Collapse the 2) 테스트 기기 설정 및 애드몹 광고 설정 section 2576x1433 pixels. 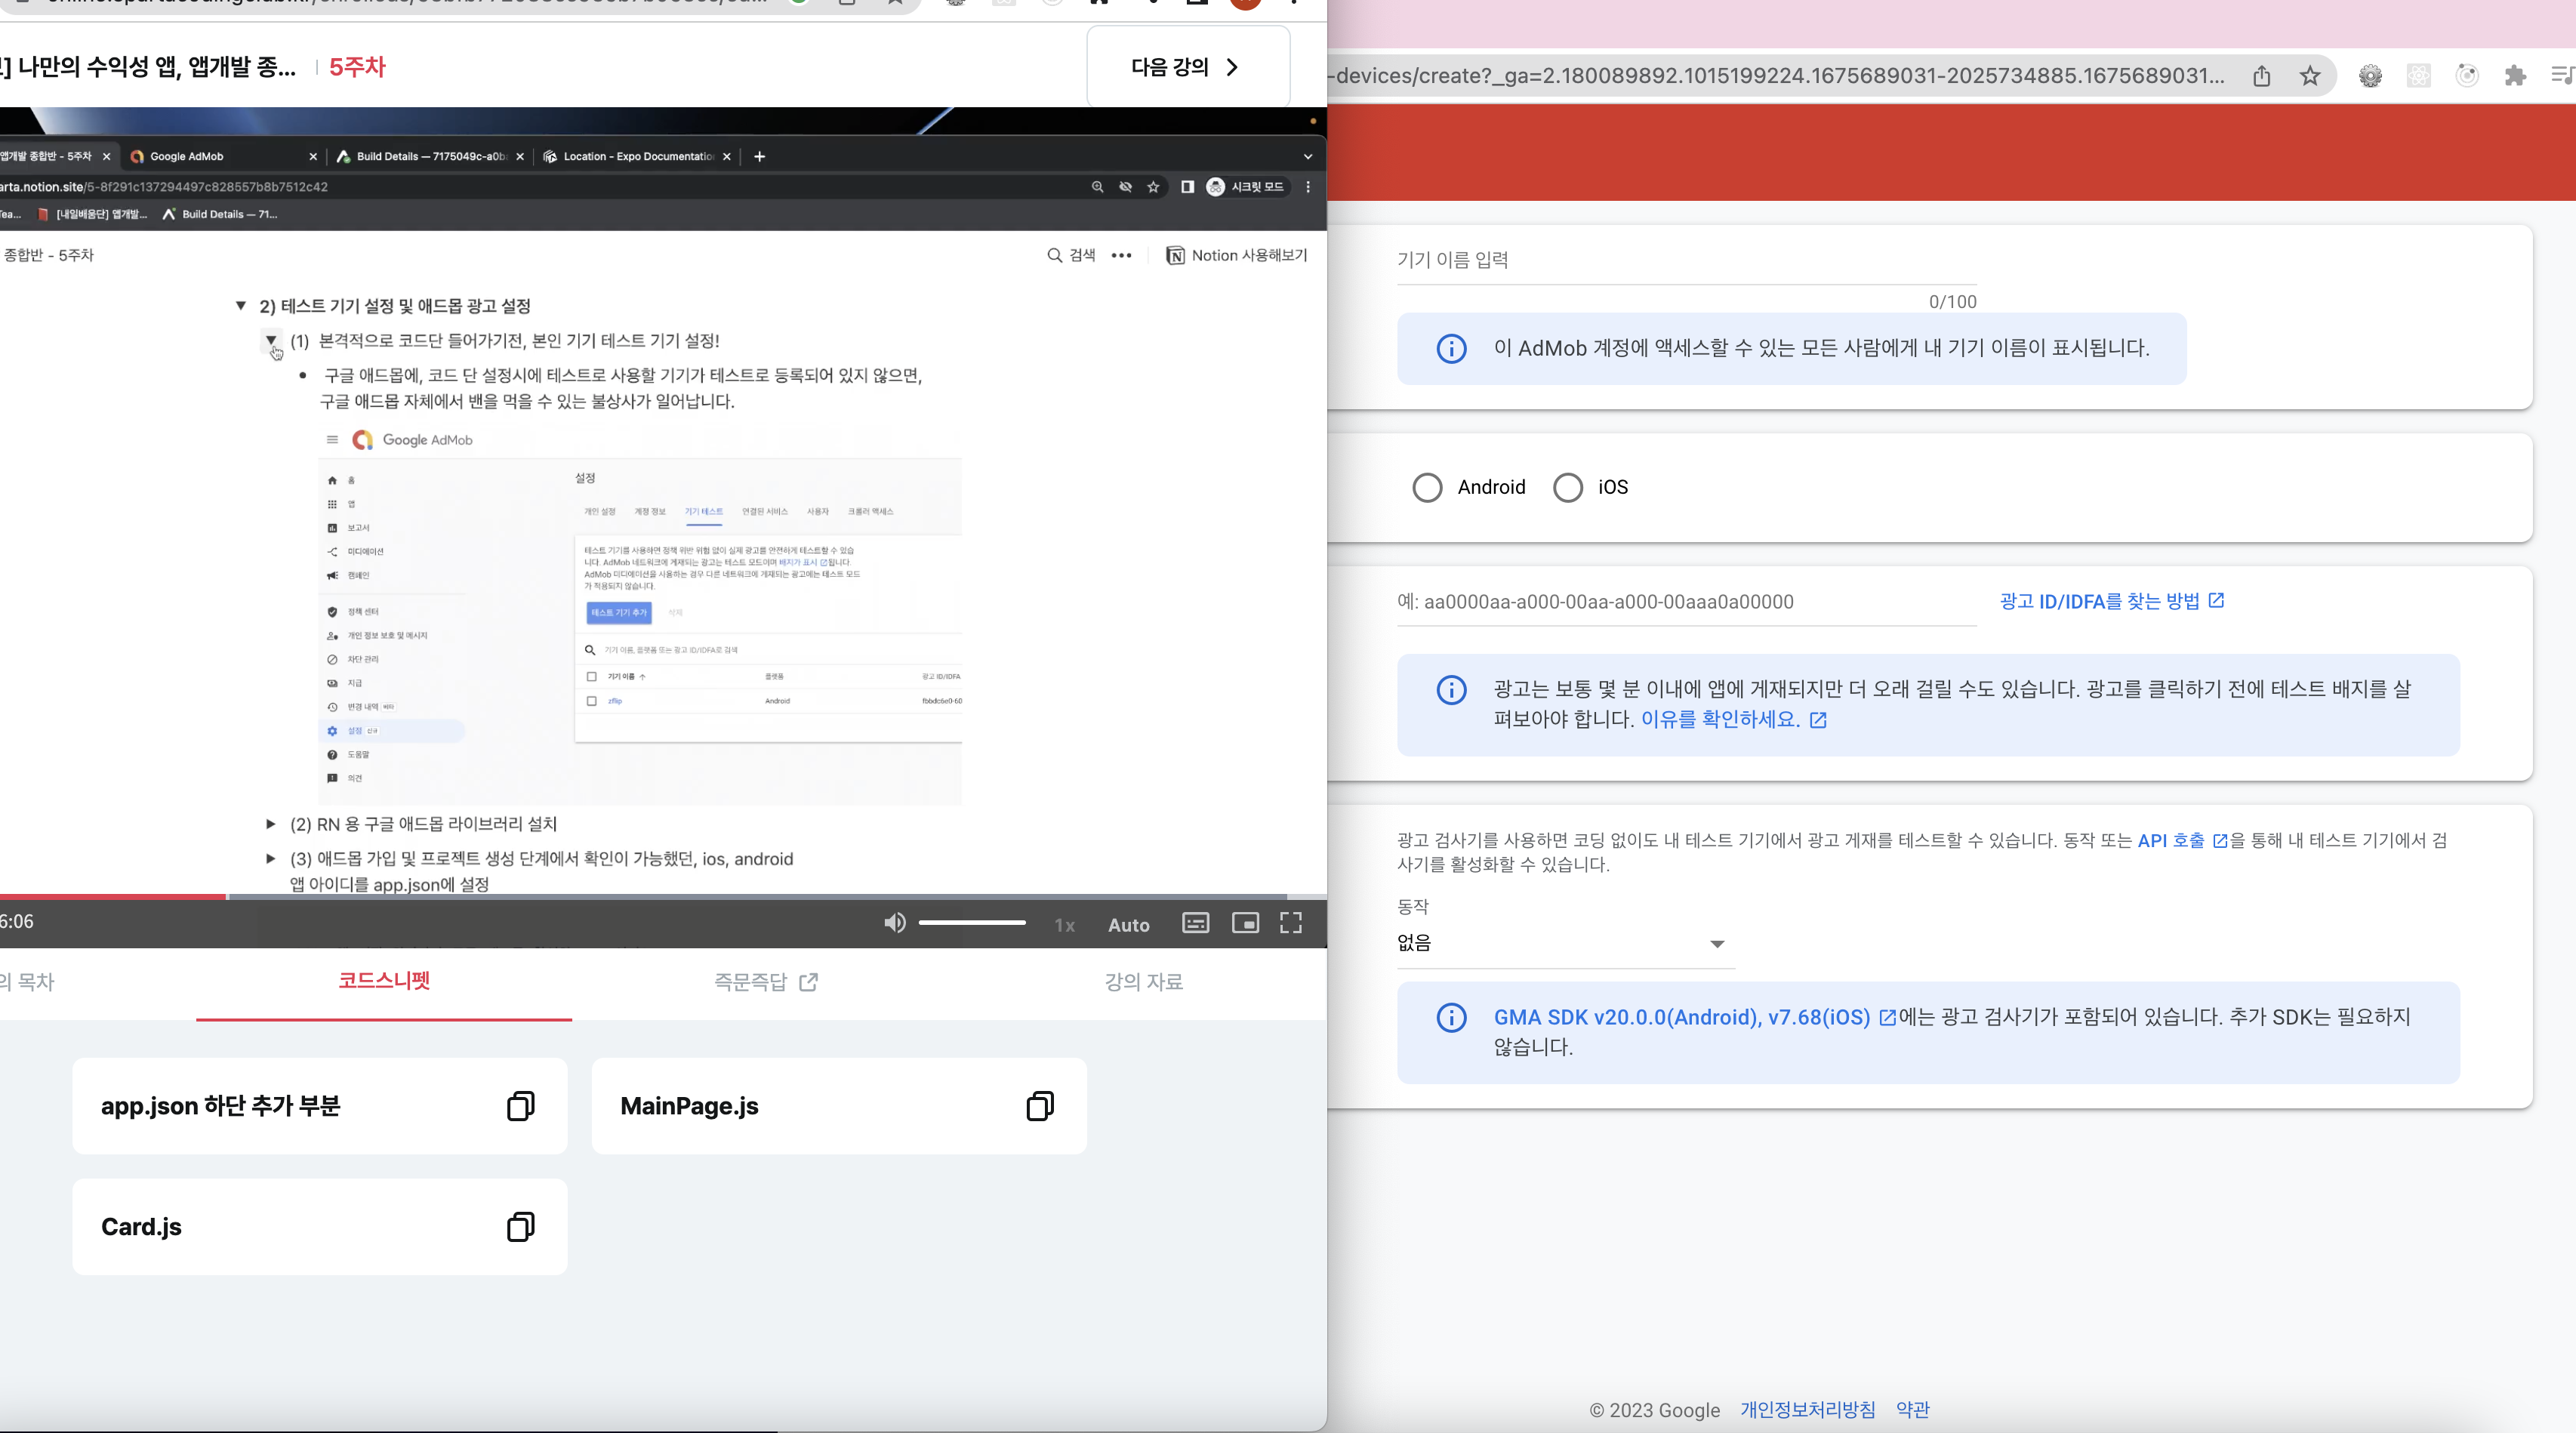pos(240,306)
